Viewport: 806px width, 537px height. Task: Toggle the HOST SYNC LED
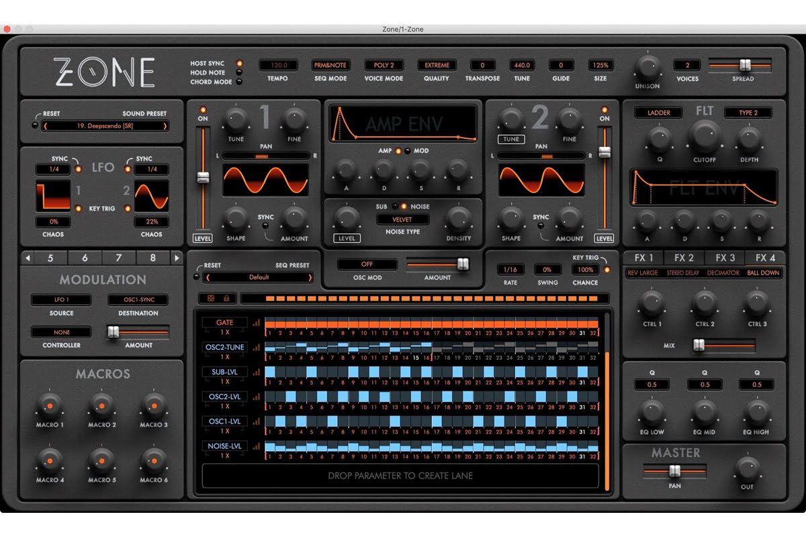pyautogui.click(x=240, y=64)
